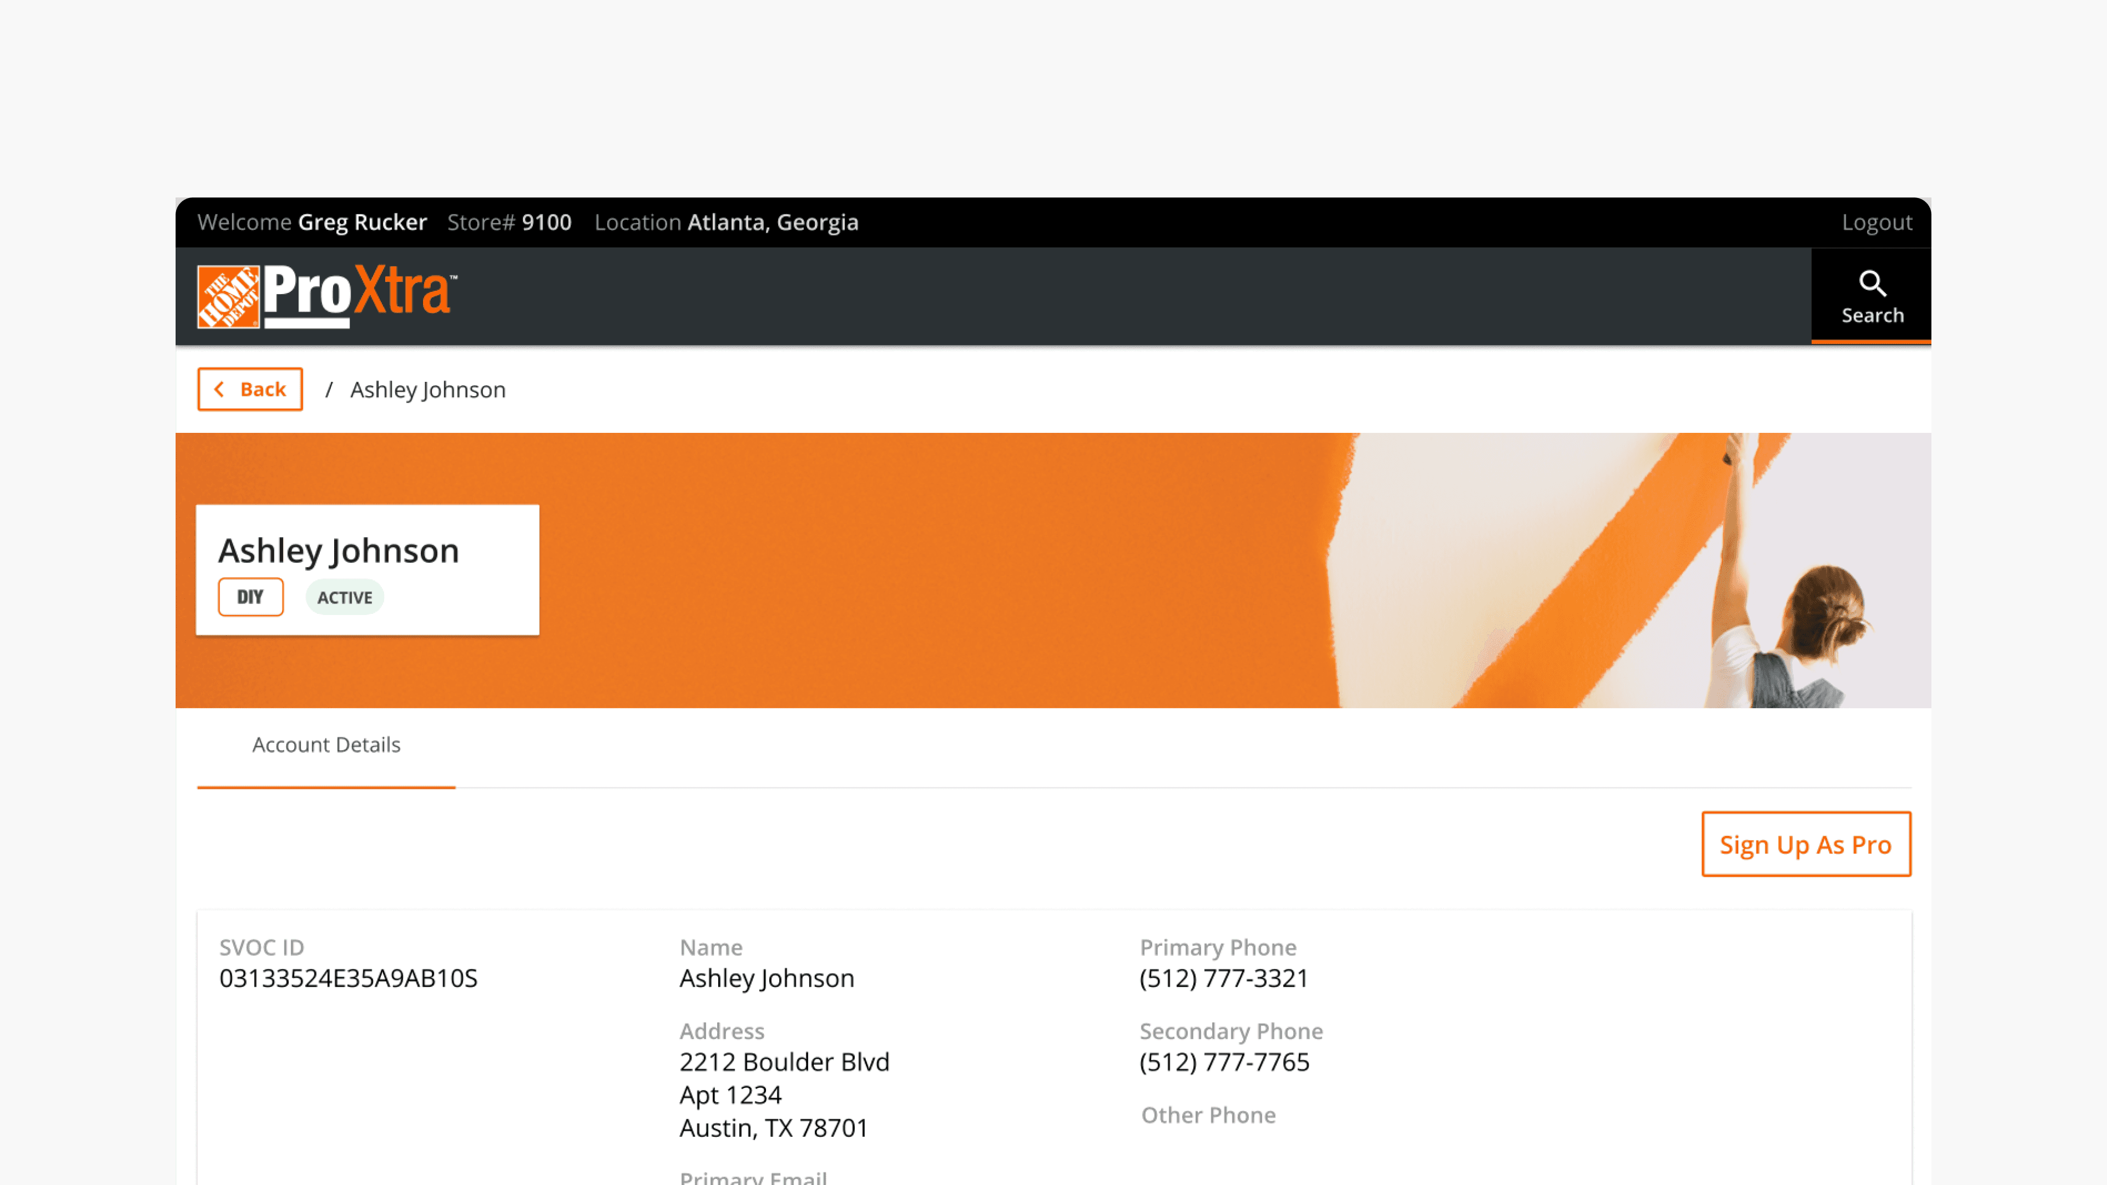Click the Primary Phone number (512) 777-3321
The image size is (2107, 1185).
click(1224, 978)
